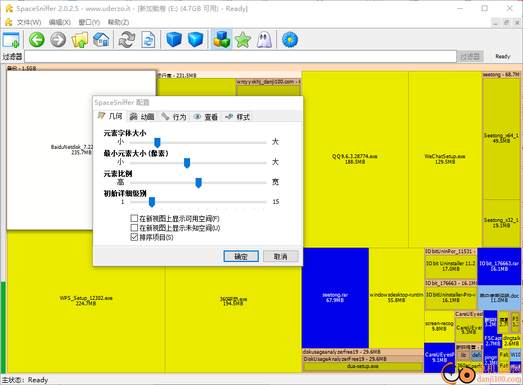
Task: Toggle the colored cubes file classes icon
Action: click(221, 40)
